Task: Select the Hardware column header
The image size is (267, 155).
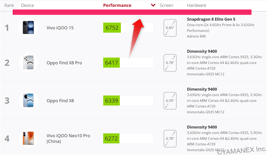Action: [196, 5]
